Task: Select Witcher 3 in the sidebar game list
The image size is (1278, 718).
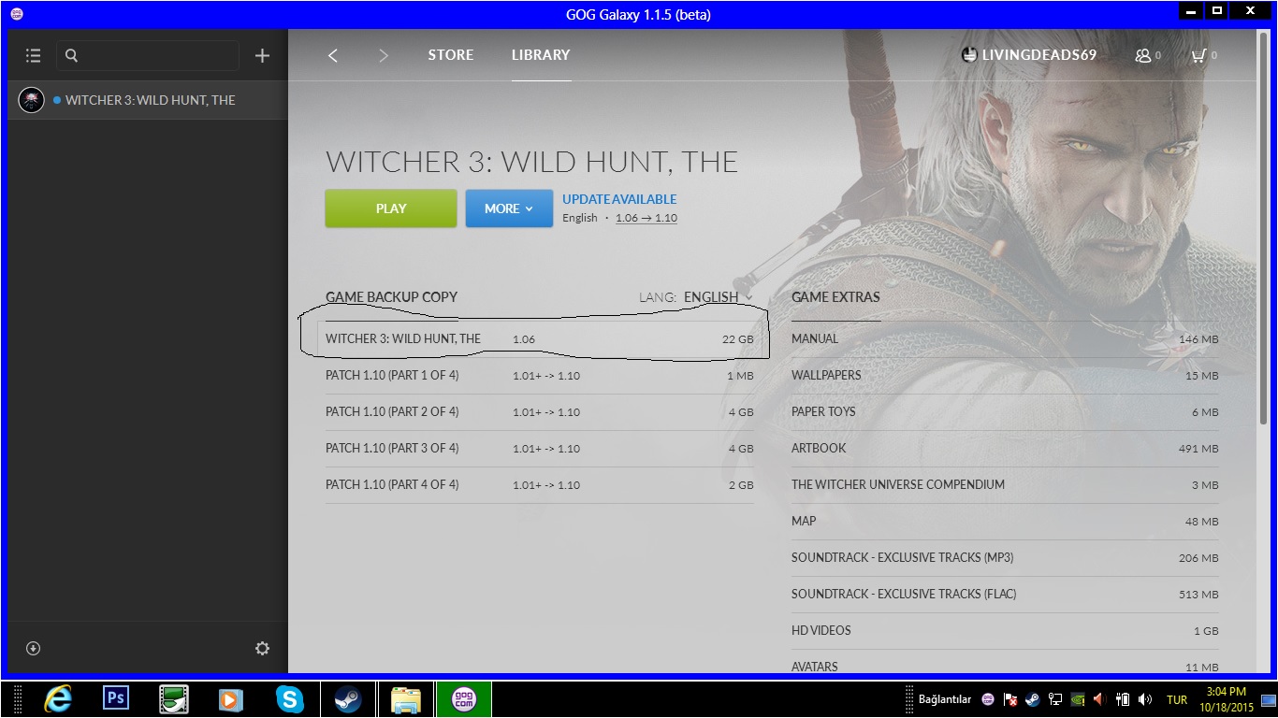Action: [148, 100]
